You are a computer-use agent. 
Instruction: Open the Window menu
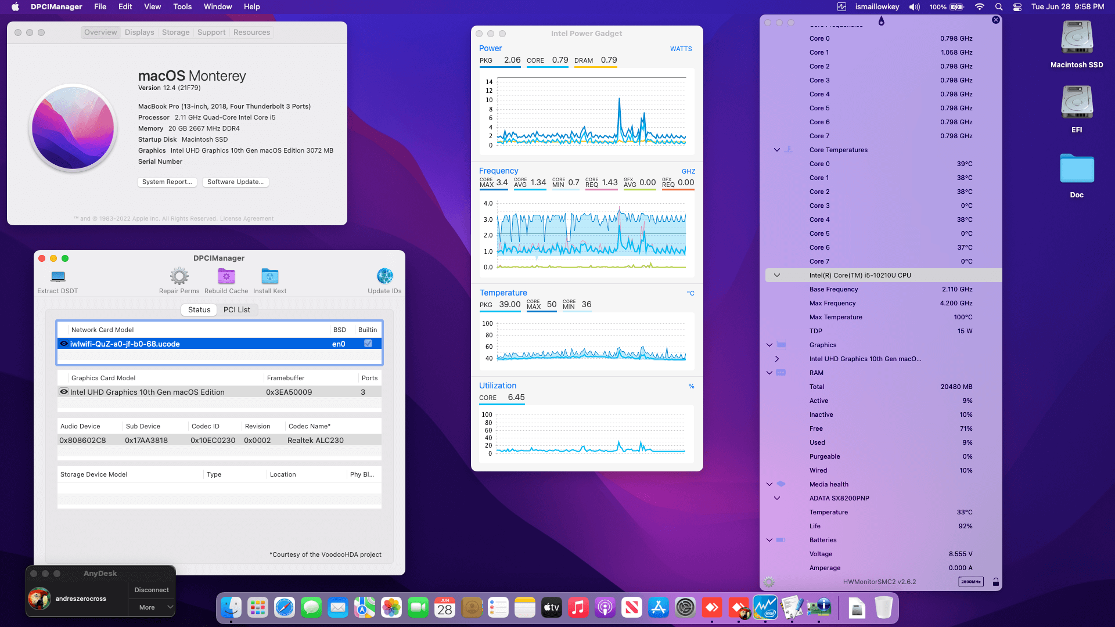218,7
